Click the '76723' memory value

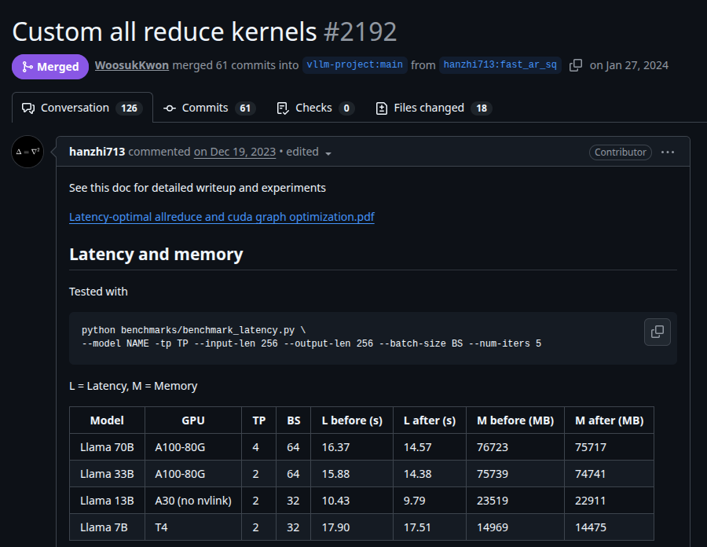click(x=493, y=447)
